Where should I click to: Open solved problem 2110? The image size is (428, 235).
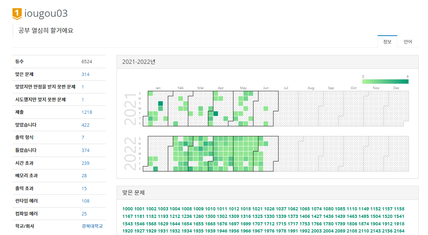364,231
